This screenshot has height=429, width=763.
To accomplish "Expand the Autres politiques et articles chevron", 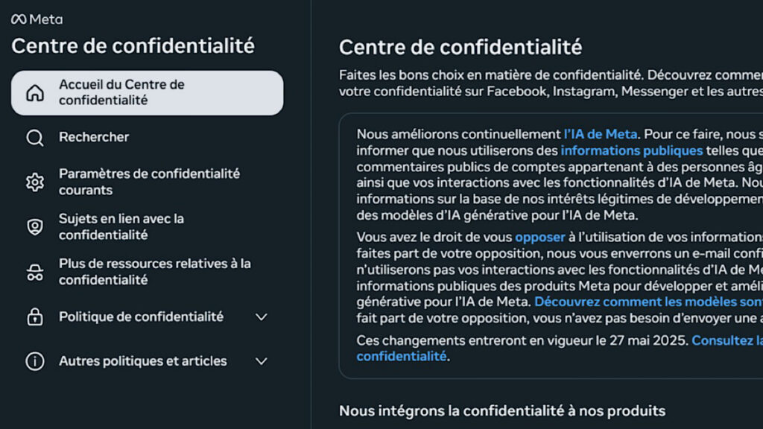I will pyautogui.click(x=262, y=362).
